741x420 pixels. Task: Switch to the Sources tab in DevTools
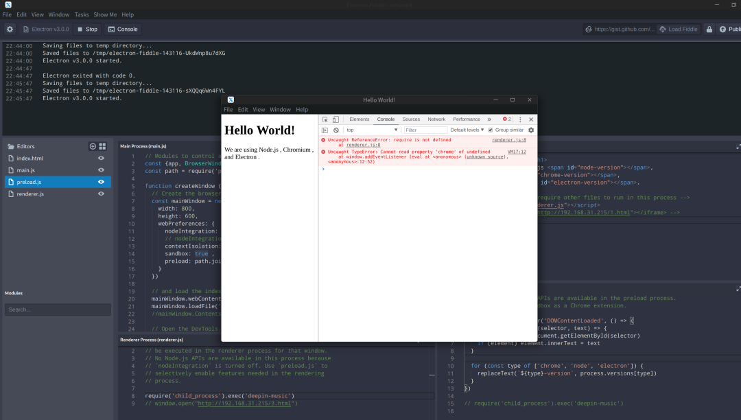411,119
